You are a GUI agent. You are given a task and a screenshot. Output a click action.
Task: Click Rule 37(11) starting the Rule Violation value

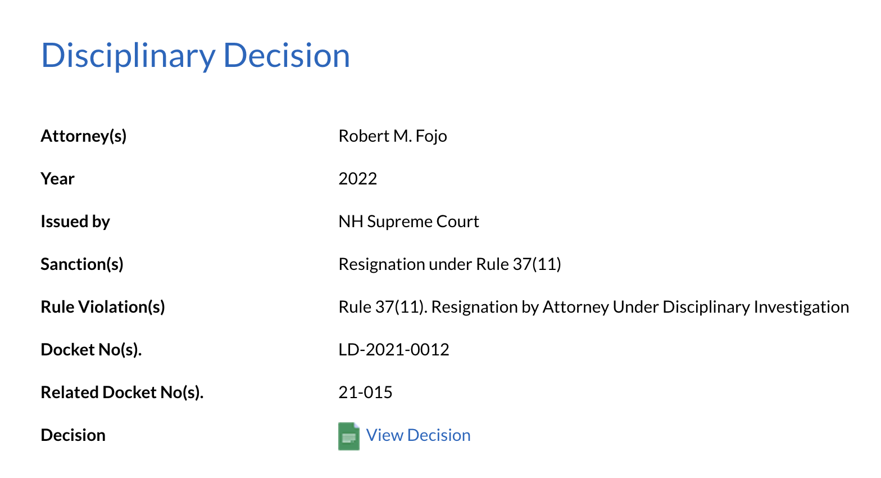382,307
